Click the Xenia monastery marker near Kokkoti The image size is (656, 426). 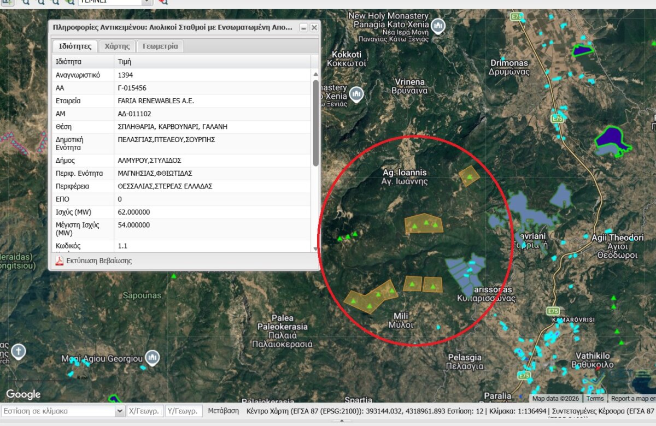coord(356,94)
